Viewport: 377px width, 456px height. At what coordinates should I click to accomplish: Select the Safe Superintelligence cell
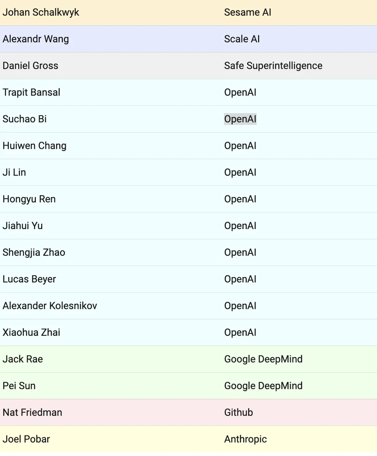pyautogui.click(x=273, y=66)
